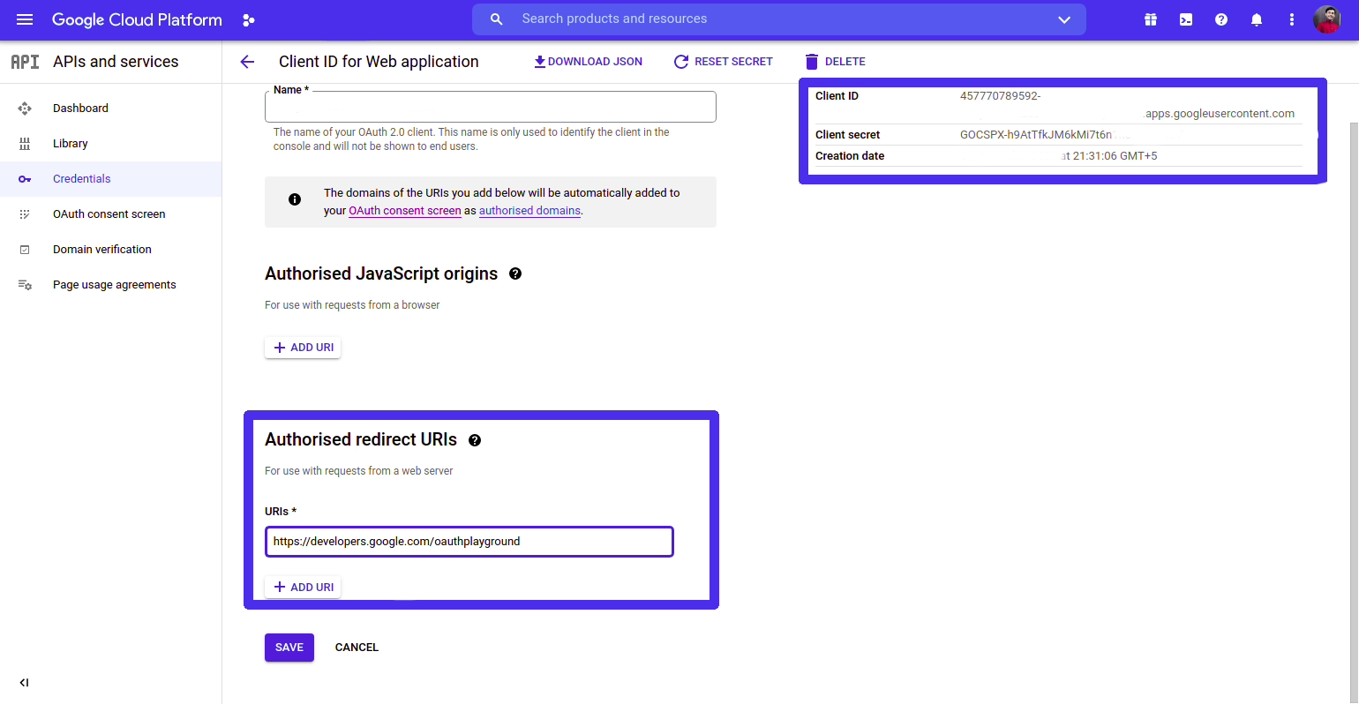Click the download arrow icon
This screenshot has width=1359, height=704.
point(540,62)
